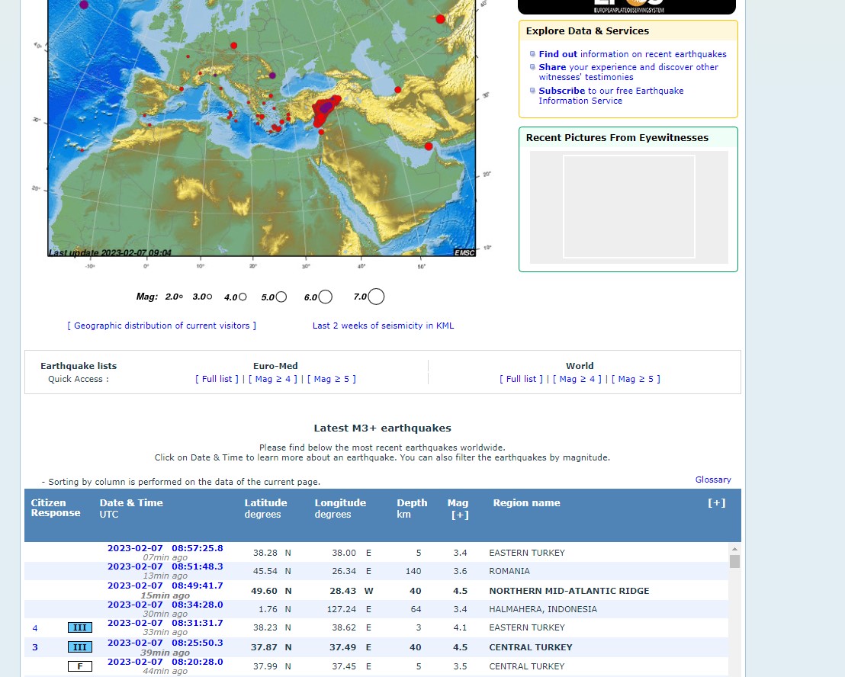Image resolution: width=845 pixels, height=677 pixels.
Task: Open World Mag ≥ 5 earthquake list
Action: tap(636, 379)
